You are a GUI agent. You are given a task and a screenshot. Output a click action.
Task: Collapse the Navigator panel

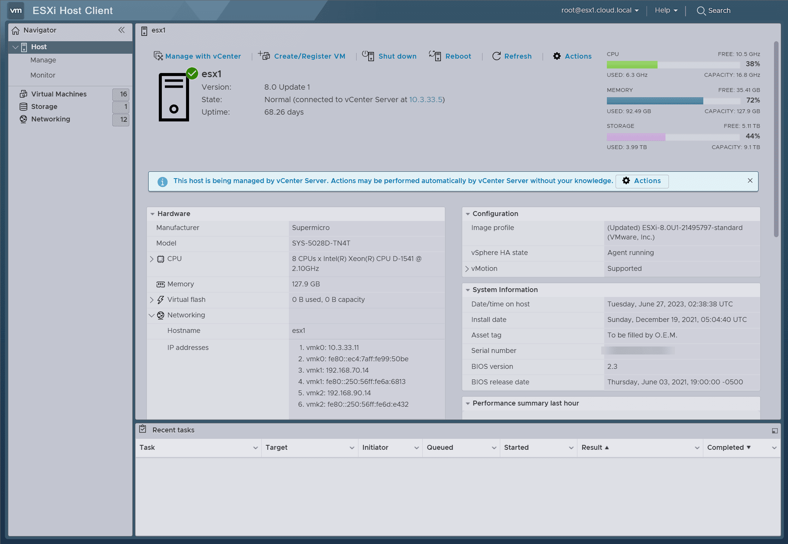coord(121,30)
